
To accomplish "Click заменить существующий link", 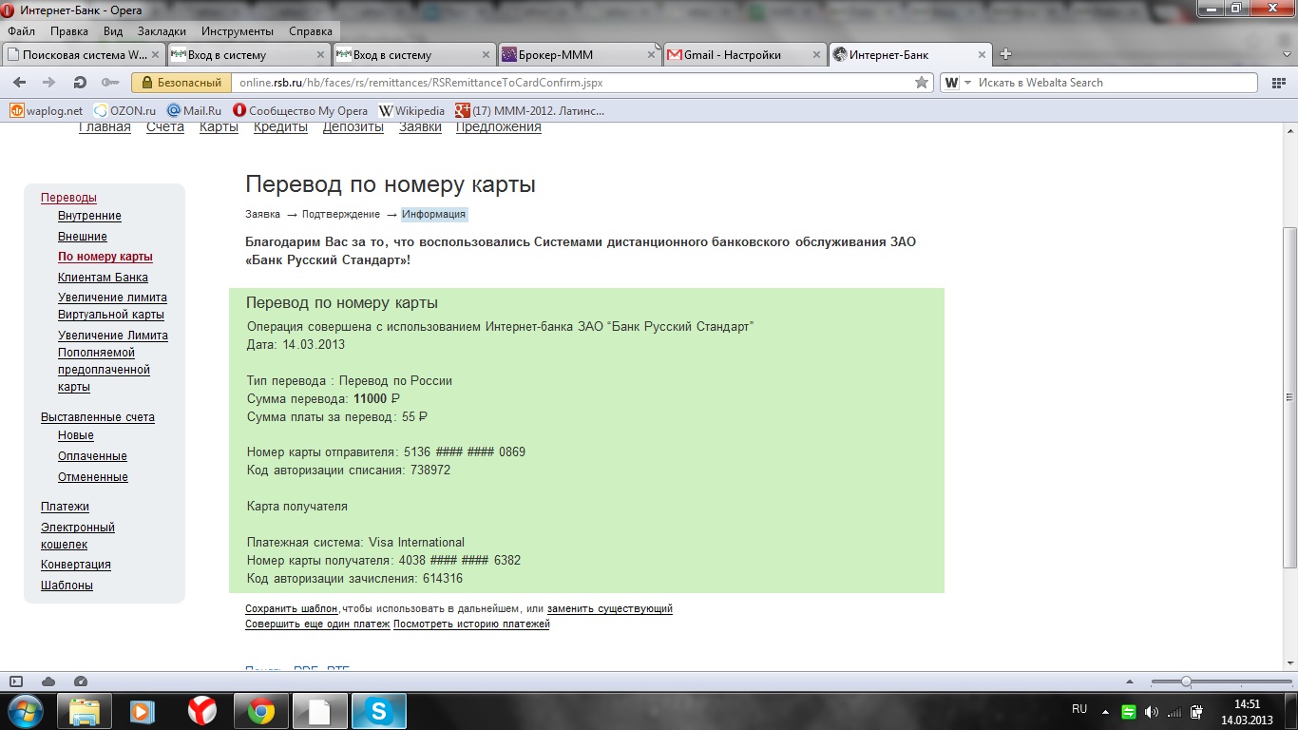I will 610,608.
